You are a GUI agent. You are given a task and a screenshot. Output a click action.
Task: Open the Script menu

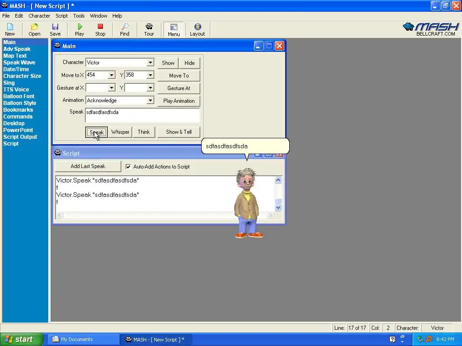61,16
